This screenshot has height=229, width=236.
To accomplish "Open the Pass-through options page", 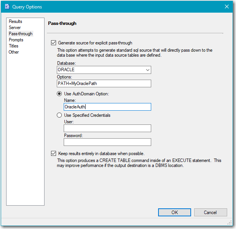I will click(x=20, y=34).
